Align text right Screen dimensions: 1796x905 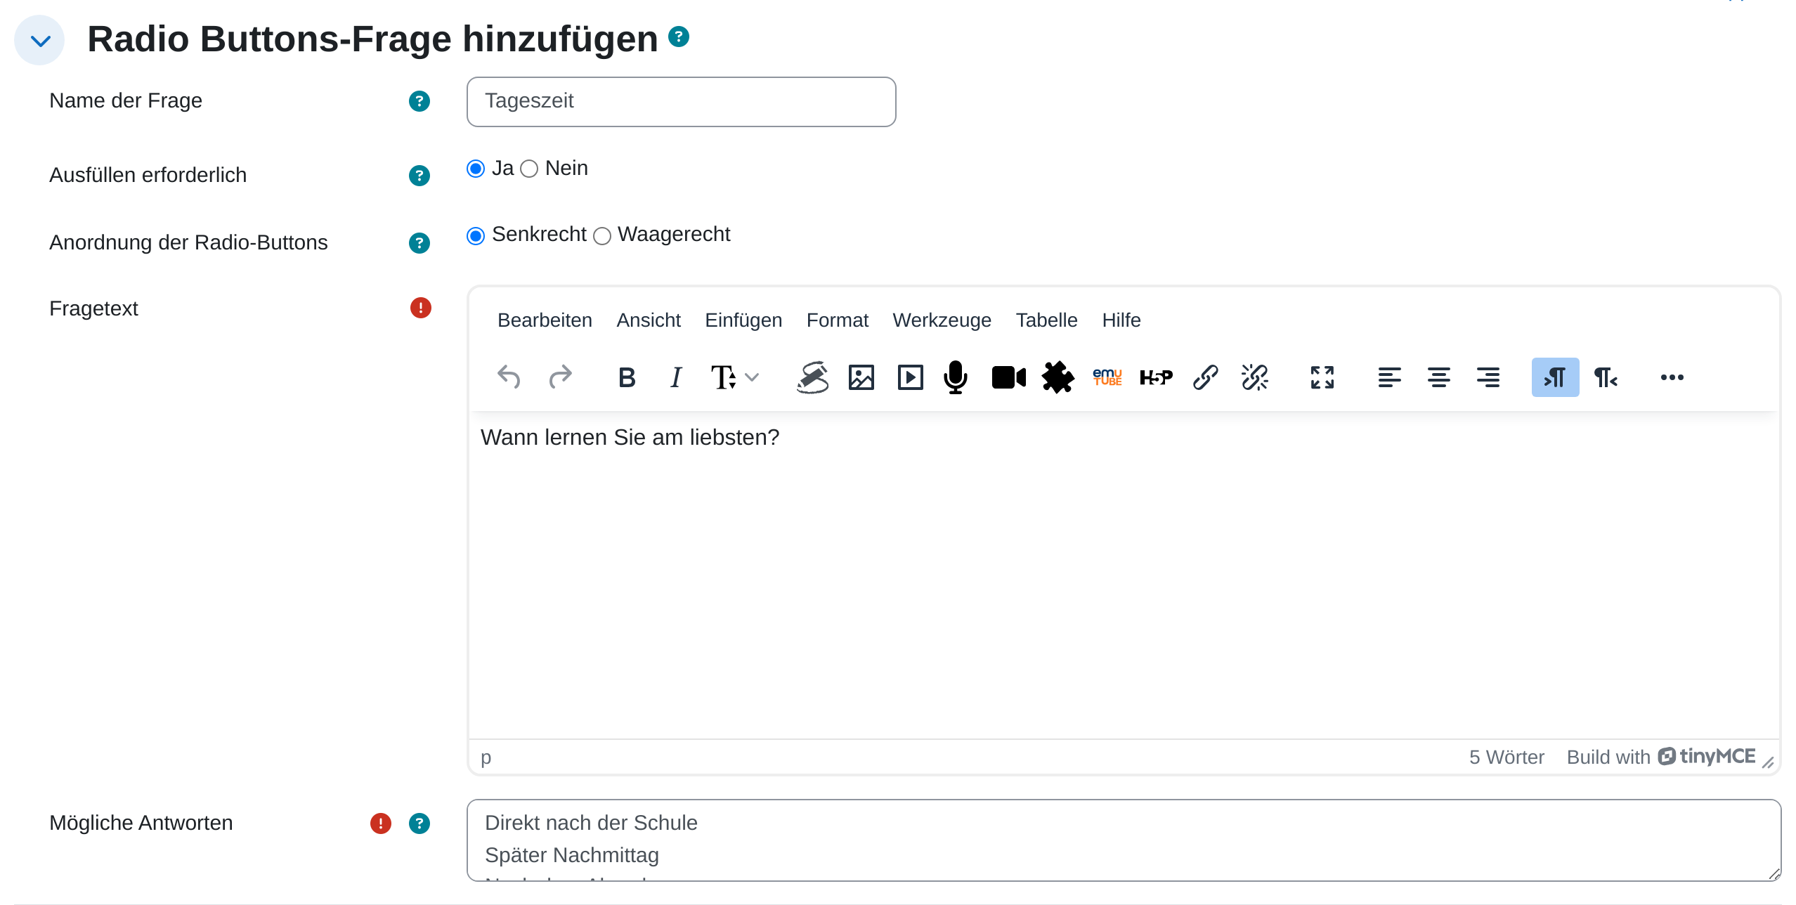(1488, 377)
